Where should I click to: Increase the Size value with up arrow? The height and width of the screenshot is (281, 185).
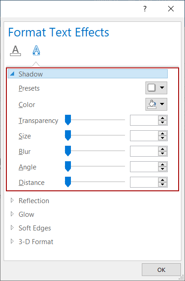(x=162, y=134)
